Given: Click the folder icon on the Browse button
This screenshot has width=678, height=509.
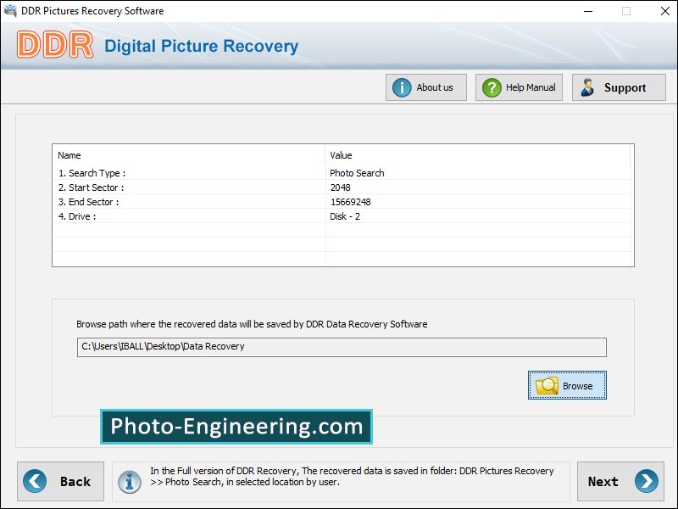Looking at the screenshot, I should [546, 385].
